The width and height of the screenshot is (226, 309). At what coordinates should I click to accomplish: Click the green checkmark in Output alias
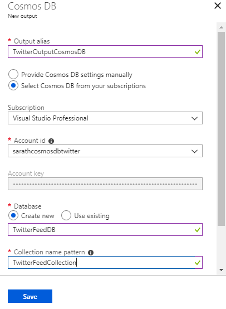pyautogui.click(x=197, y=52)
